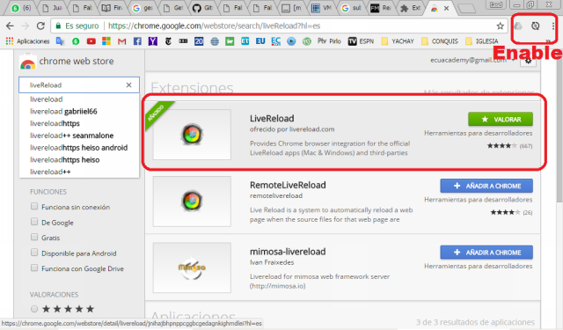Click the LiveReload extension icon in the toolbar
The width and height of the screenshot is (563, 330).
coord(536,26)
